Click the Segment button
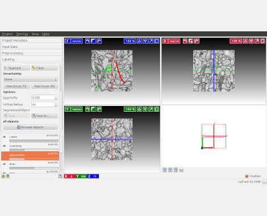Image resolution: width=267 pixels, height=216 pixels. [16, 68]
